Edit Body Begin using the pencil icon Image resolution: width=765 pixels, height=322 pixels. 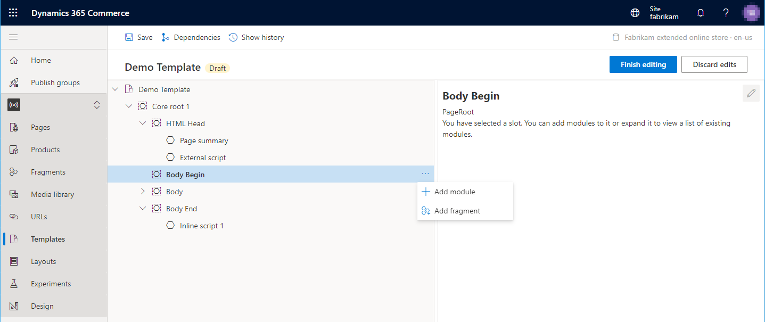751,93
